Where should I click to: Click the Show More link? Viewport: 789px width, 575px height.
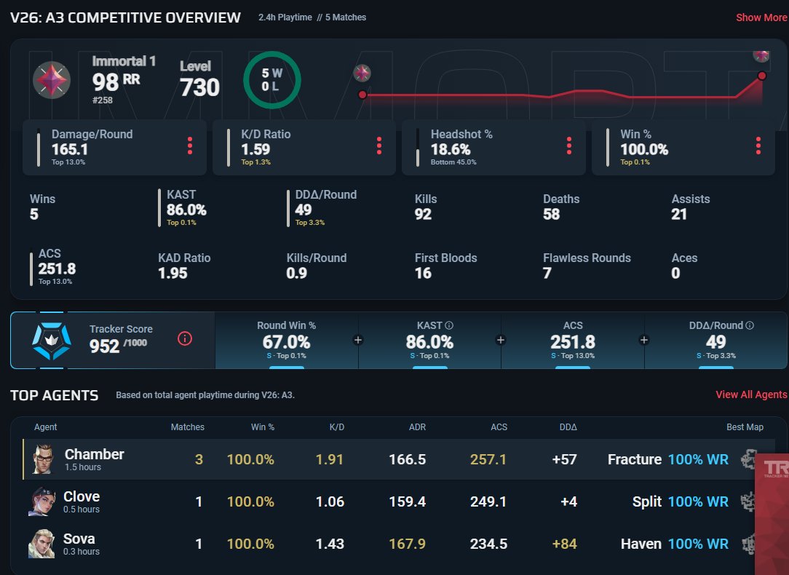(761, 17)
